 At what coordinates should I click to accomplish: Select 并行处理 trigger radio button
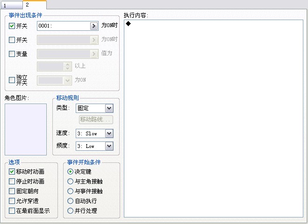pyautogui.click(x=70, y=211)
